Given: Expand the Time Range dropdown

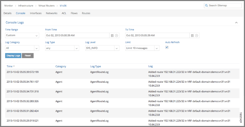Looking at the screenshot, I should click(36, 36).
